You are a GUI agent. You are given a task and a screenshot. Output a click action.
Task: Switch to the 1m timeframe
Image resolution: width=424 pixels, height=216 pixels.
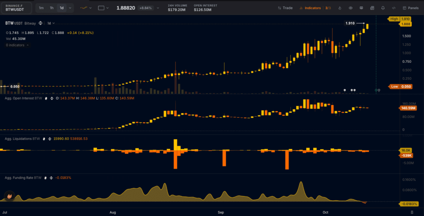(41, 8)
